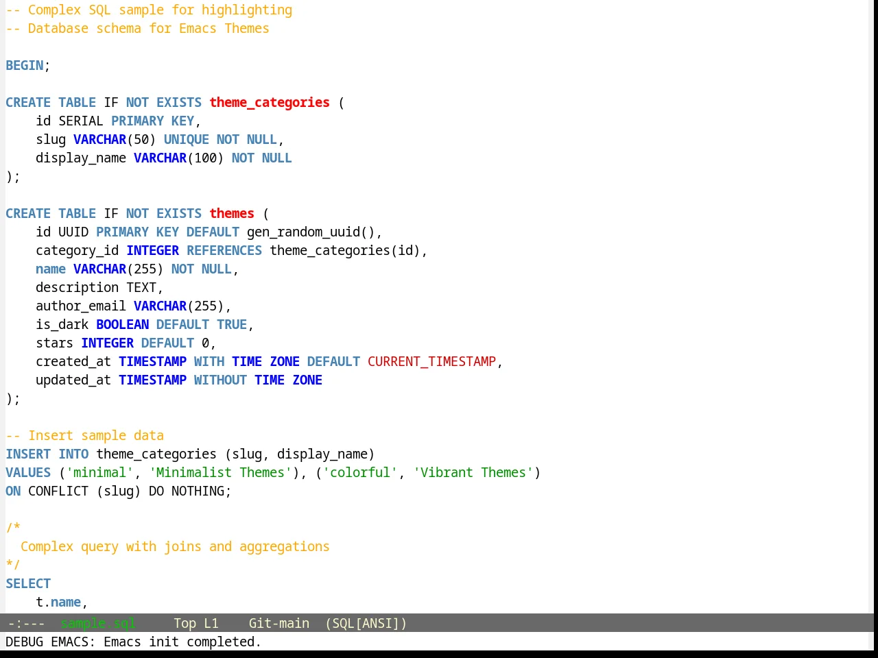Click "name" on the VARCHAR(255) NOT NULL line
878x658 pixels.
(x=51, y=269)
